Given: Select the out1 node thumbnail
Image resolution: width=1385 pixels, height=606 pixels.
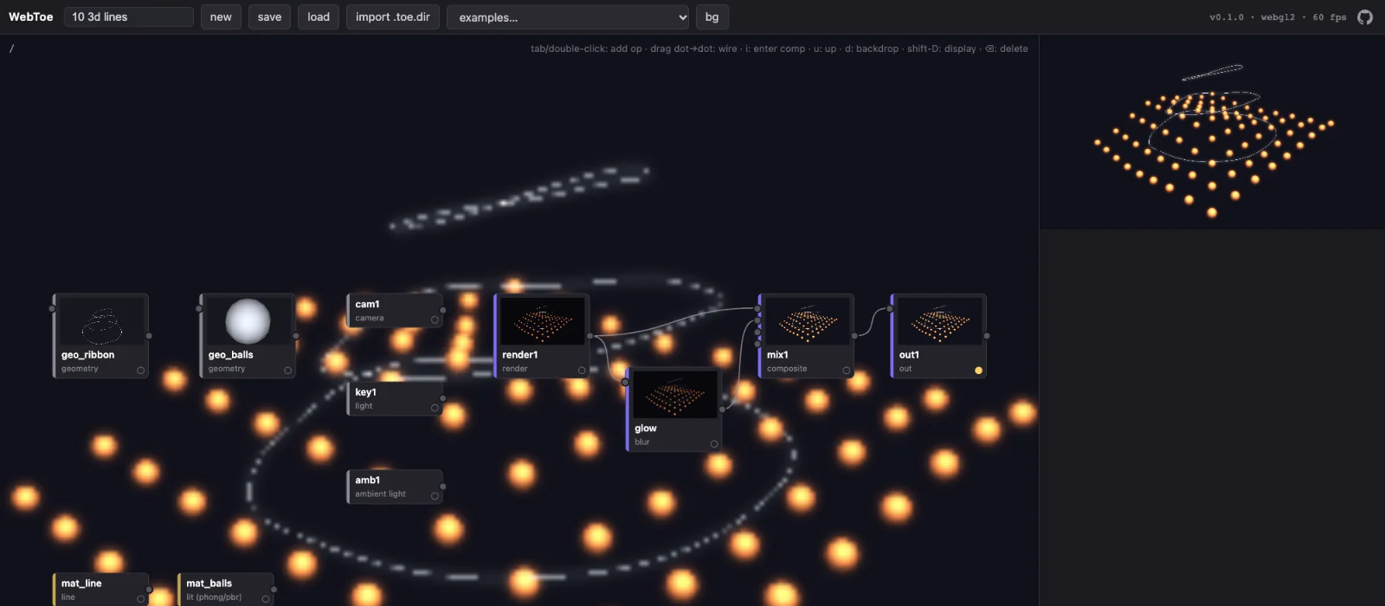Looking at the screenshot, I should pos(939,321).
